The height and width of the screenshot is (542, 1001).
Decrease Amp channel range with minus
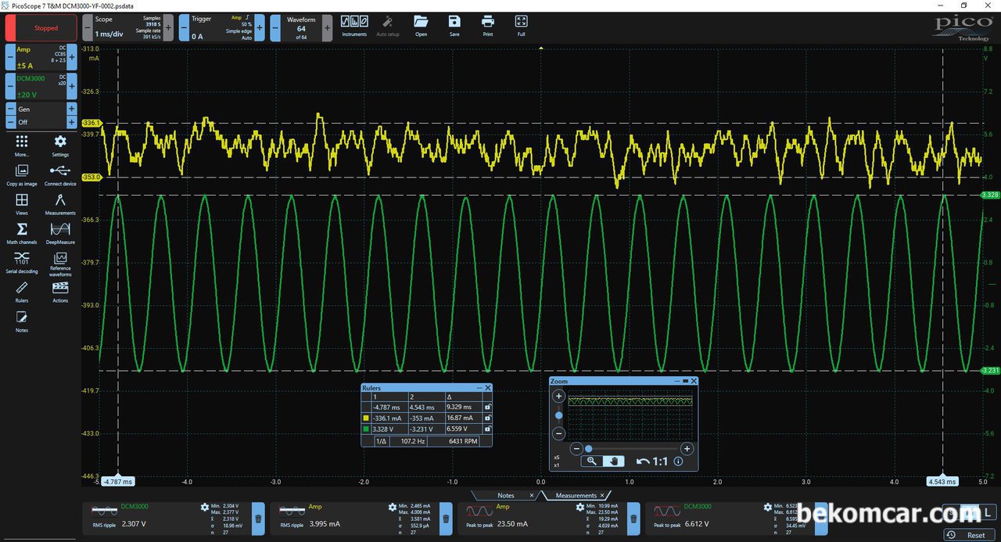10,57
